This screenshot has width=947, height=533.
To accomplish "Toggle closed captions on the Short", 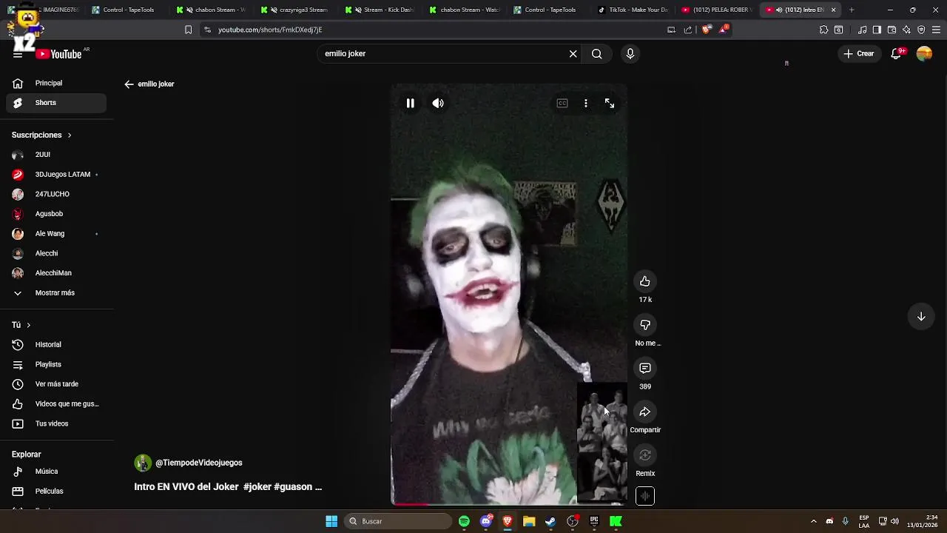I will (x=562, y=104).
